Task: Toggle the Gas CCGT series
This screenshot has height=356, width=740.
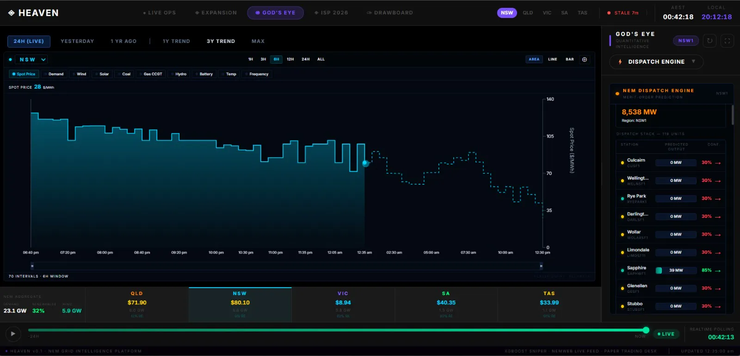Action: coord(151,74)
